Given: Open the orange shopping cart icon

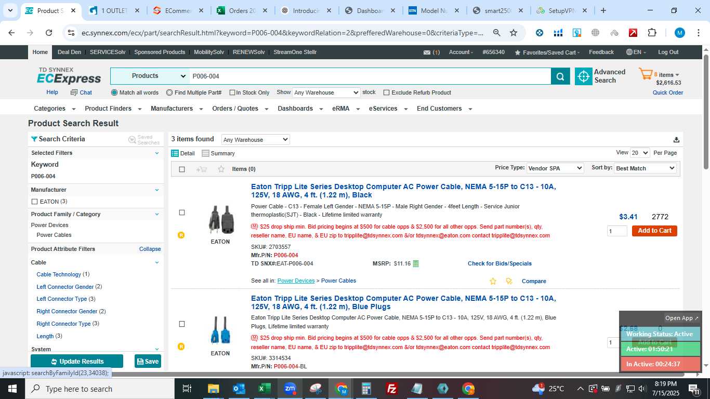Looking at the screenshot, I should 645,74.
